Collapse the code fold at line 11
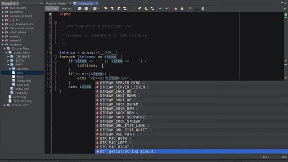 pyautogui.click(x=55, y=57)
